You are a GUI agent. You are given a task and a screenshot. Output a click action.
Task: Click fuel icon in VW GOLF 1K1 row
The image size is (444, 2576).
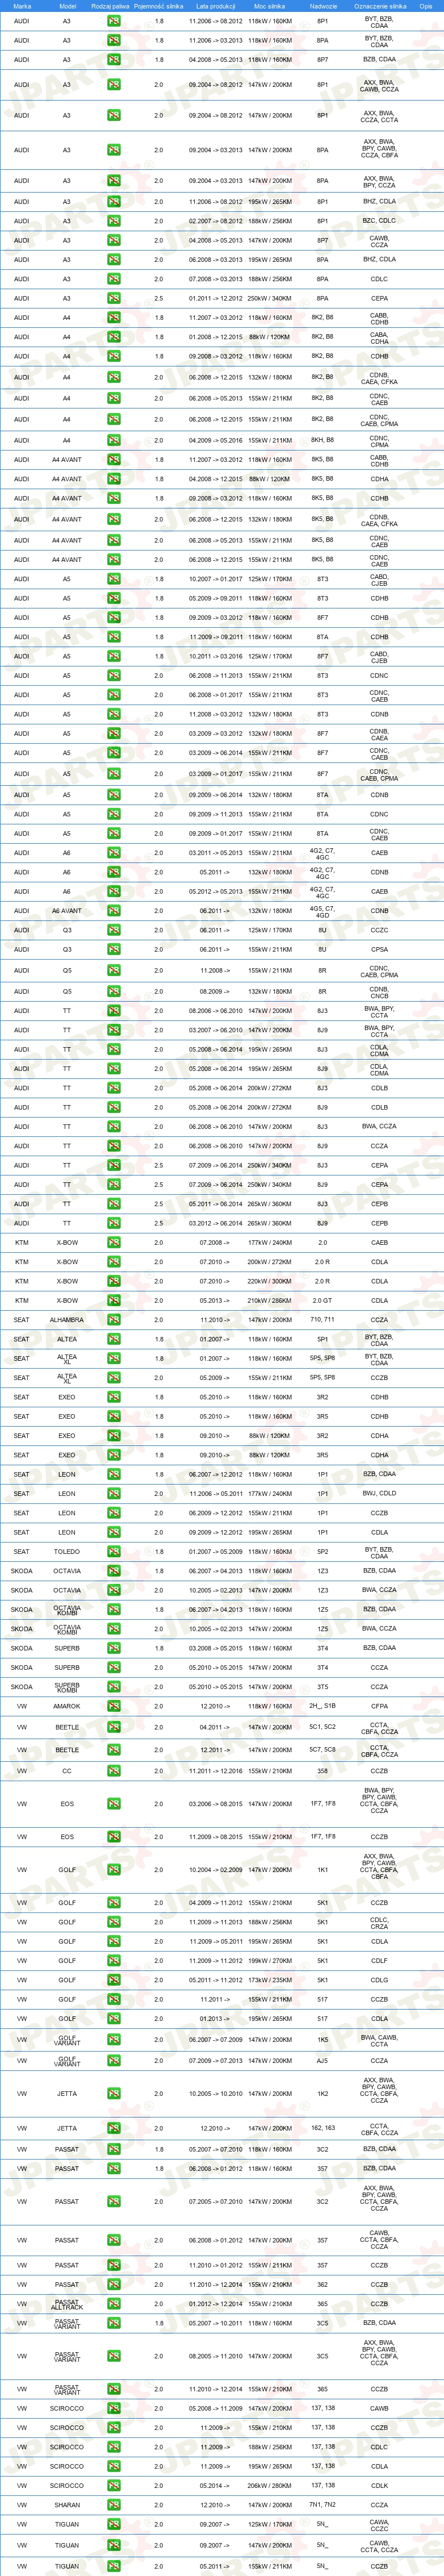pyautogui.click(x=114, y=1870)
